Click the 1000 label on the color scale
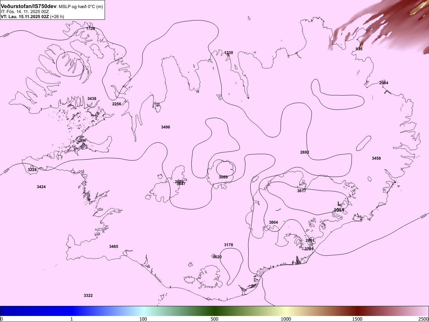 286,319
